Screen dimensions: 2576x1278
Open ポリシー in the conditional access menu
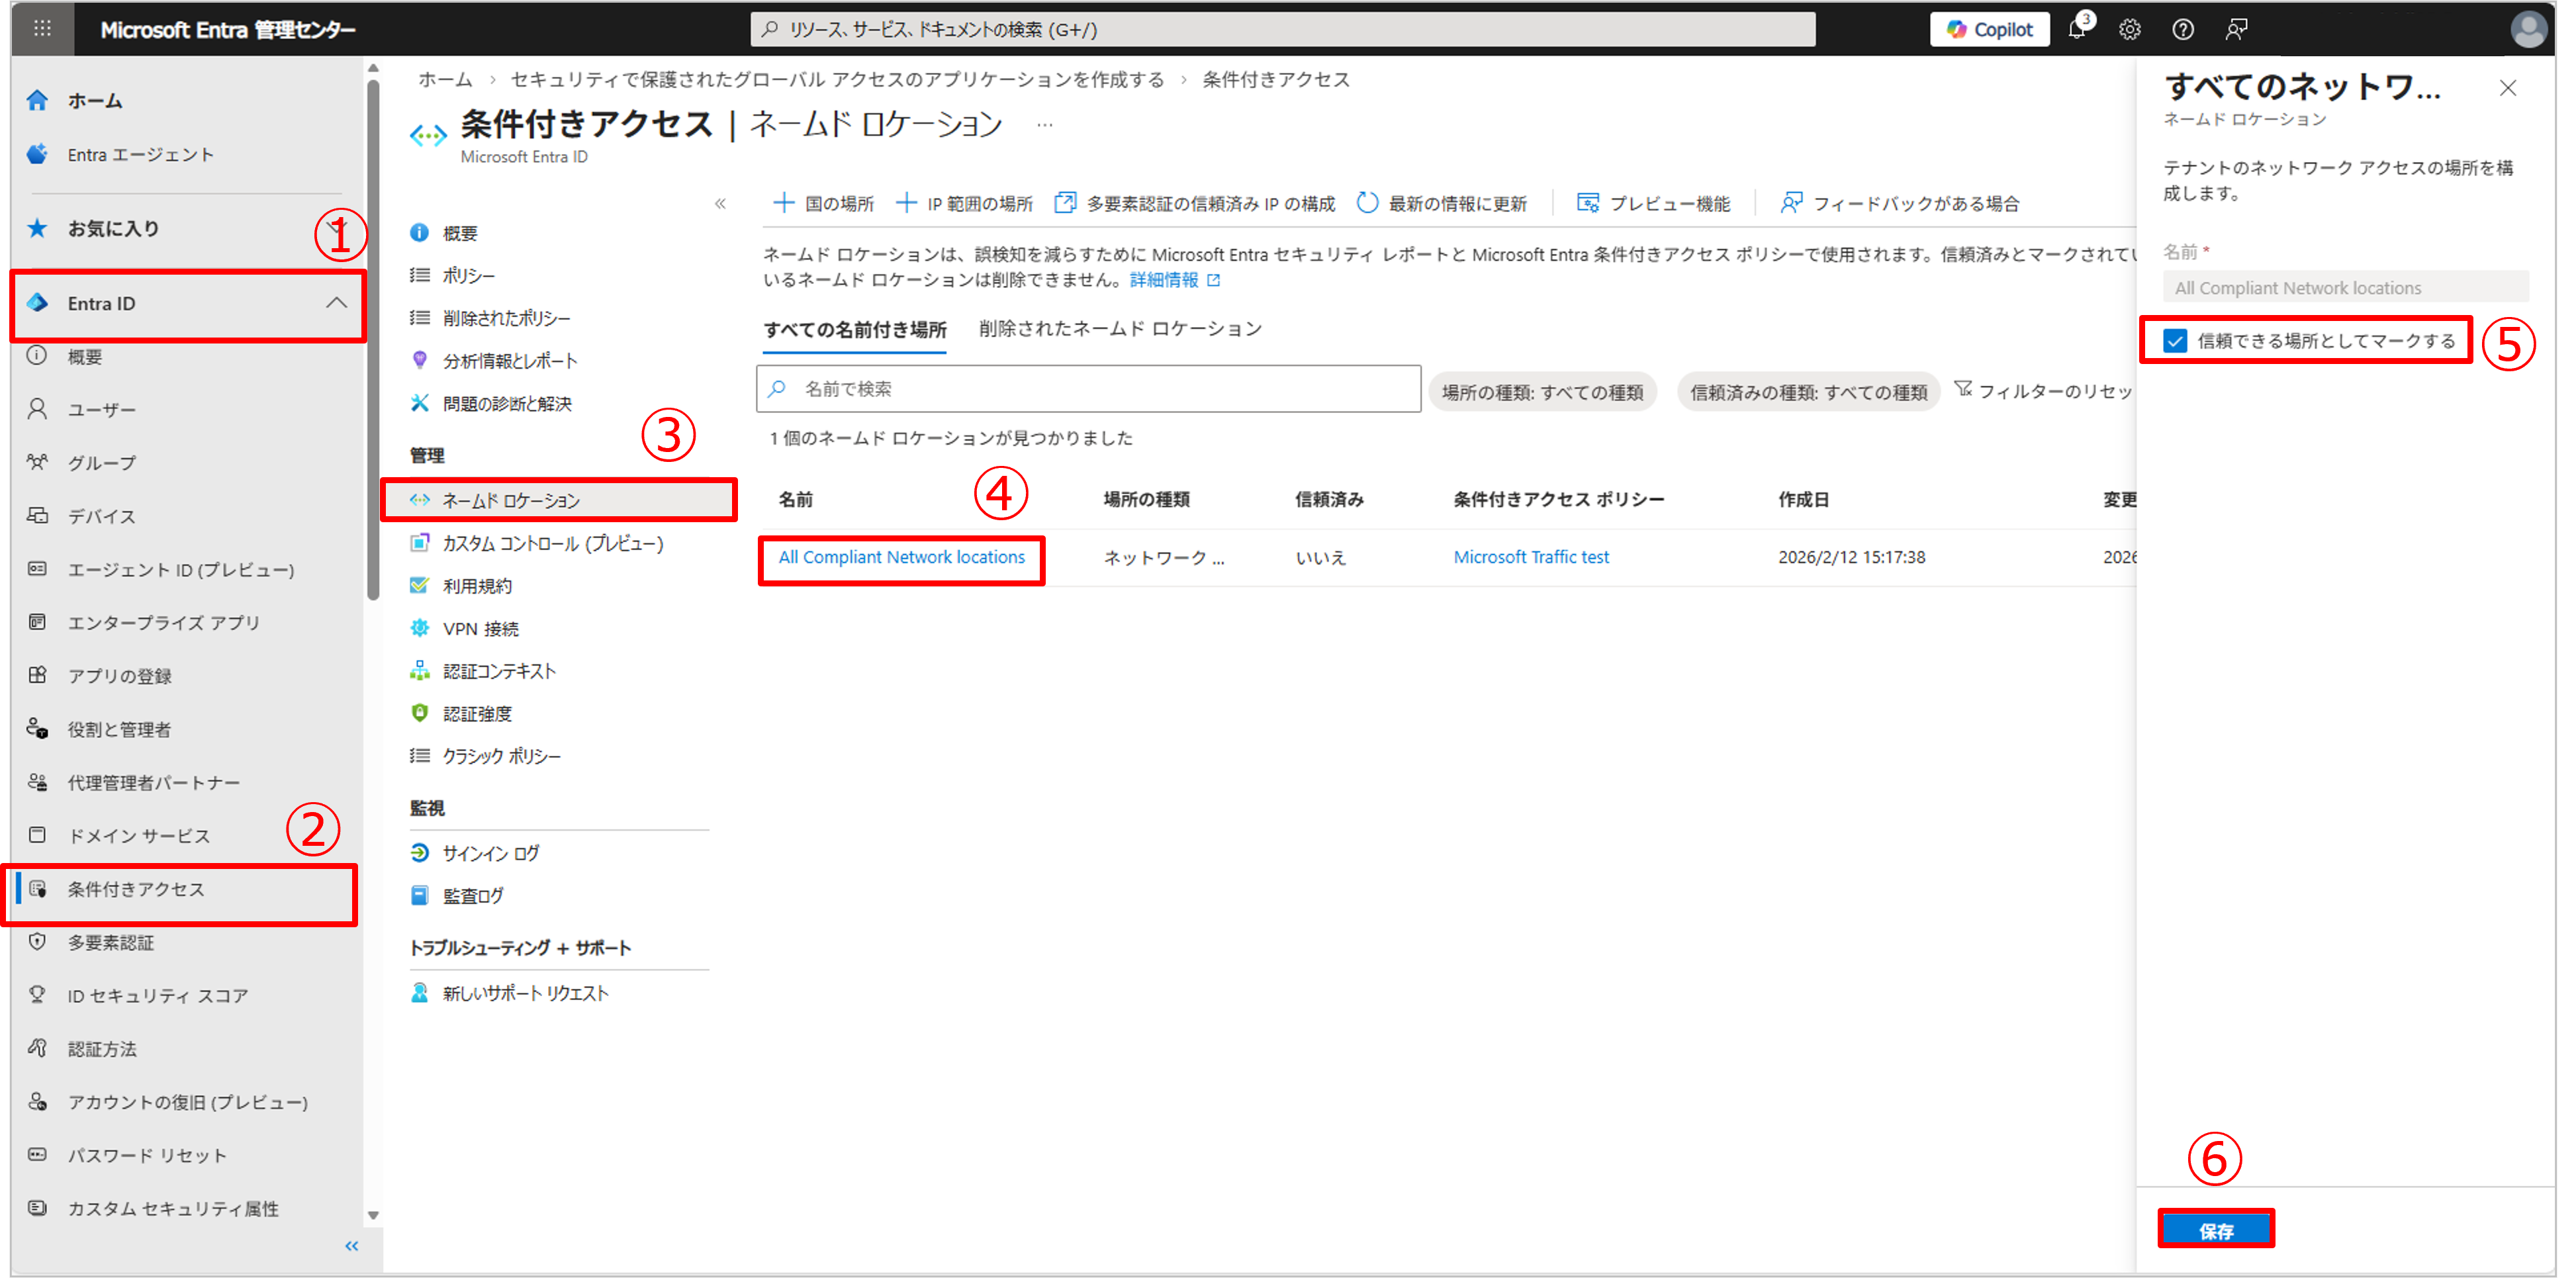pos(468,275)
